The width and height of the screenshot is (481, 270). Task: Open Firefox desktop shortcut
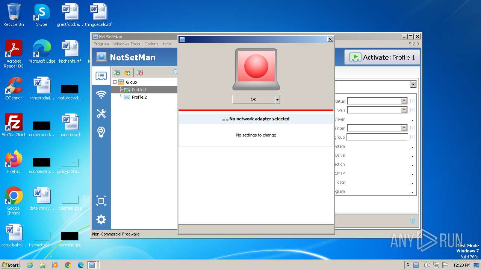pos(14,162)
